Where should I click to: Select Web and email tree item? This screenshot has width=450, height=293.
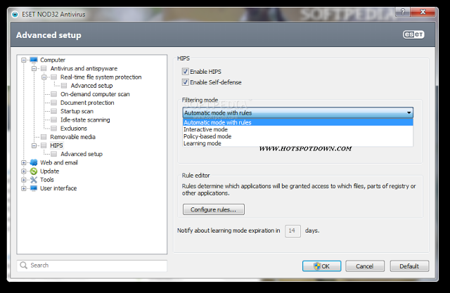(59, 162)
